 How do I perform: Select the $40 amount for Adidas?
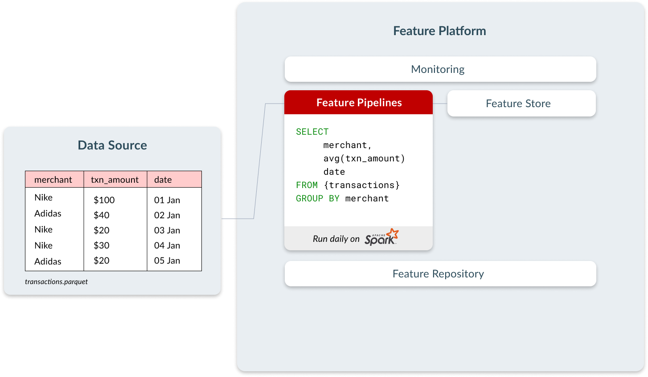[102, 215]
